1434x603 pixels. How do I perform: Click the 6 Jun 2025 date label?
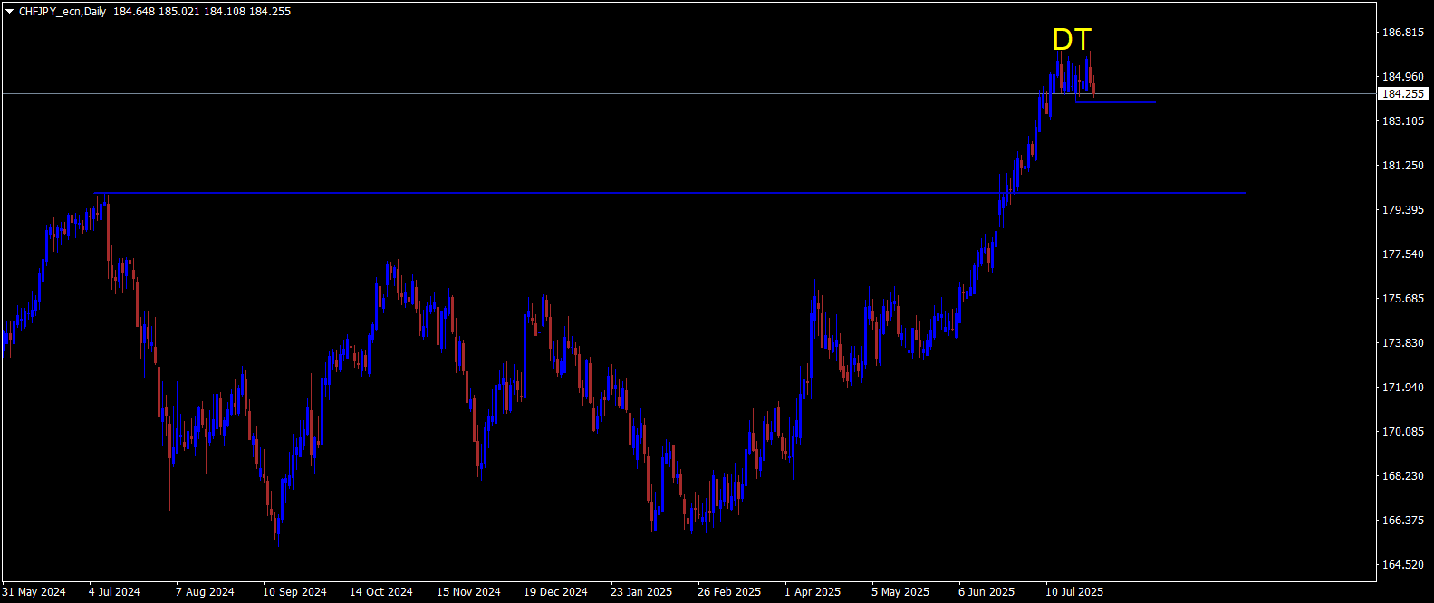tap(986, 592)
